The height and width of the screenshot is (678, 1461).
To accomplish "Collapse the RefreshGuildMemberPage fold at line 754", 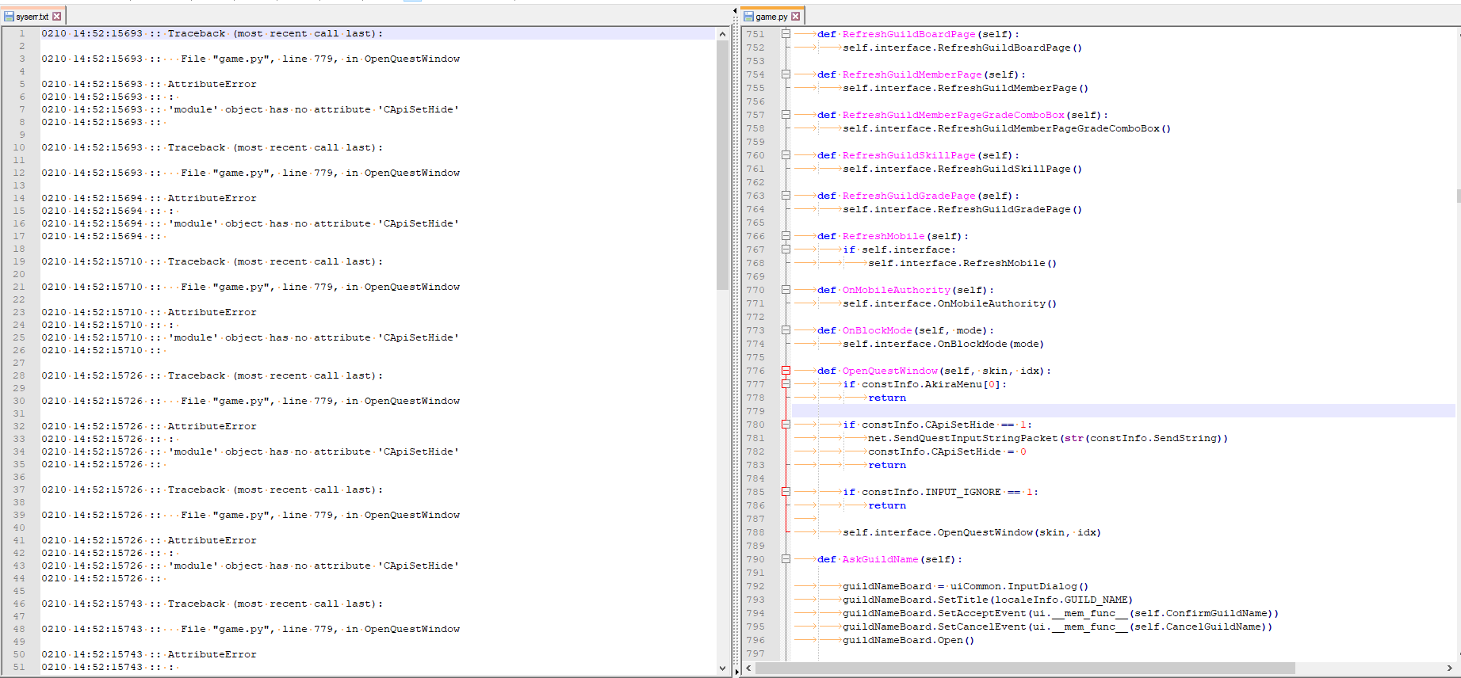I will coord(786,74).
